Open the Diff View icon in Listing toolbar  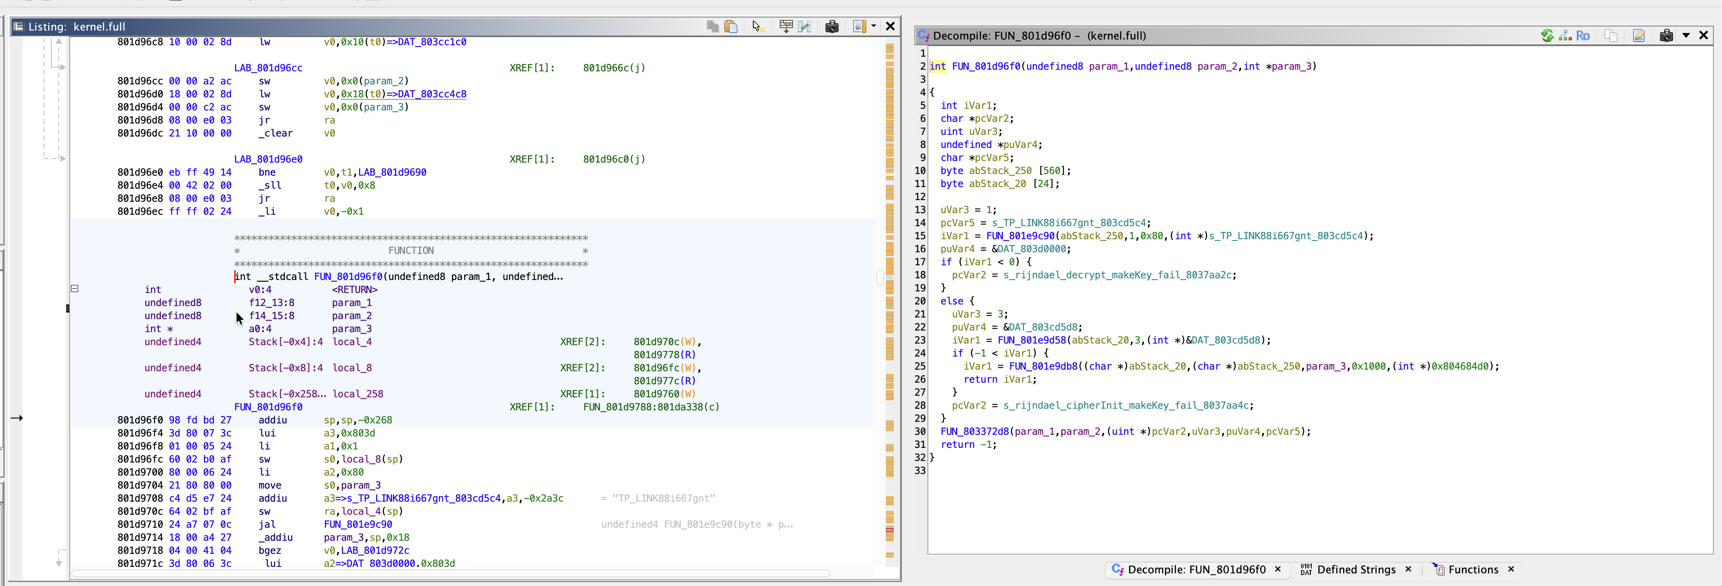click(x=805, y=27)
